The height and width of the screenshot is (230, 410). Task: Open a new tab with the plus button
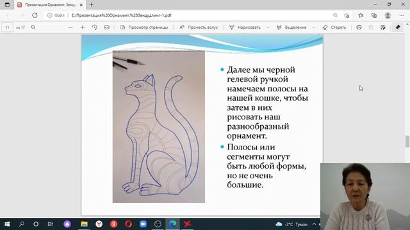(91, 4)
